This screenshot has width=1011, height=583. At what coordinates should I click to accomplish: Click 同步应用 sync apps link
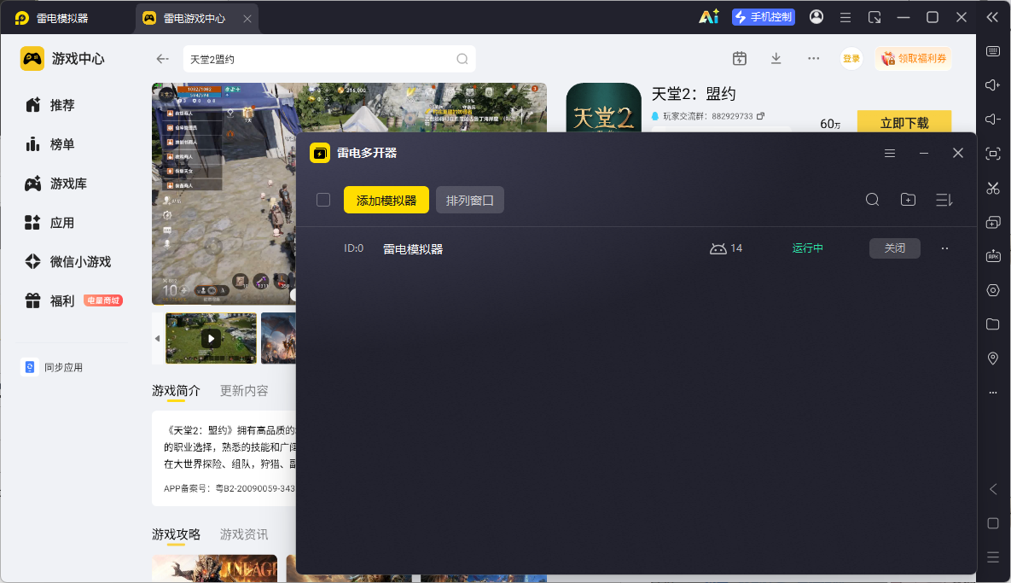(52, 368)
